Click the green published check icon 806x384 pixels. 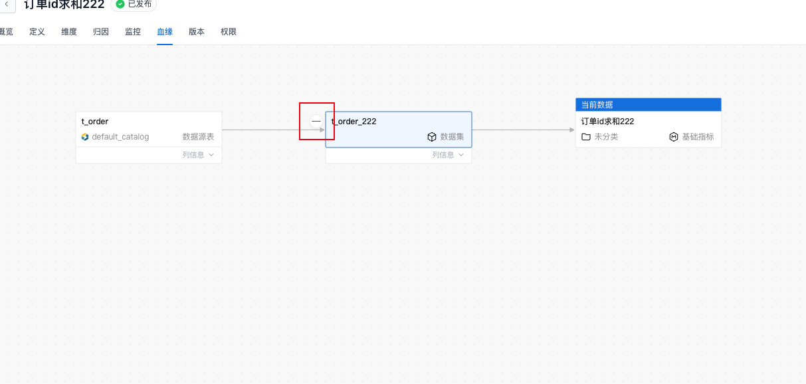click(x=120, y=4)
